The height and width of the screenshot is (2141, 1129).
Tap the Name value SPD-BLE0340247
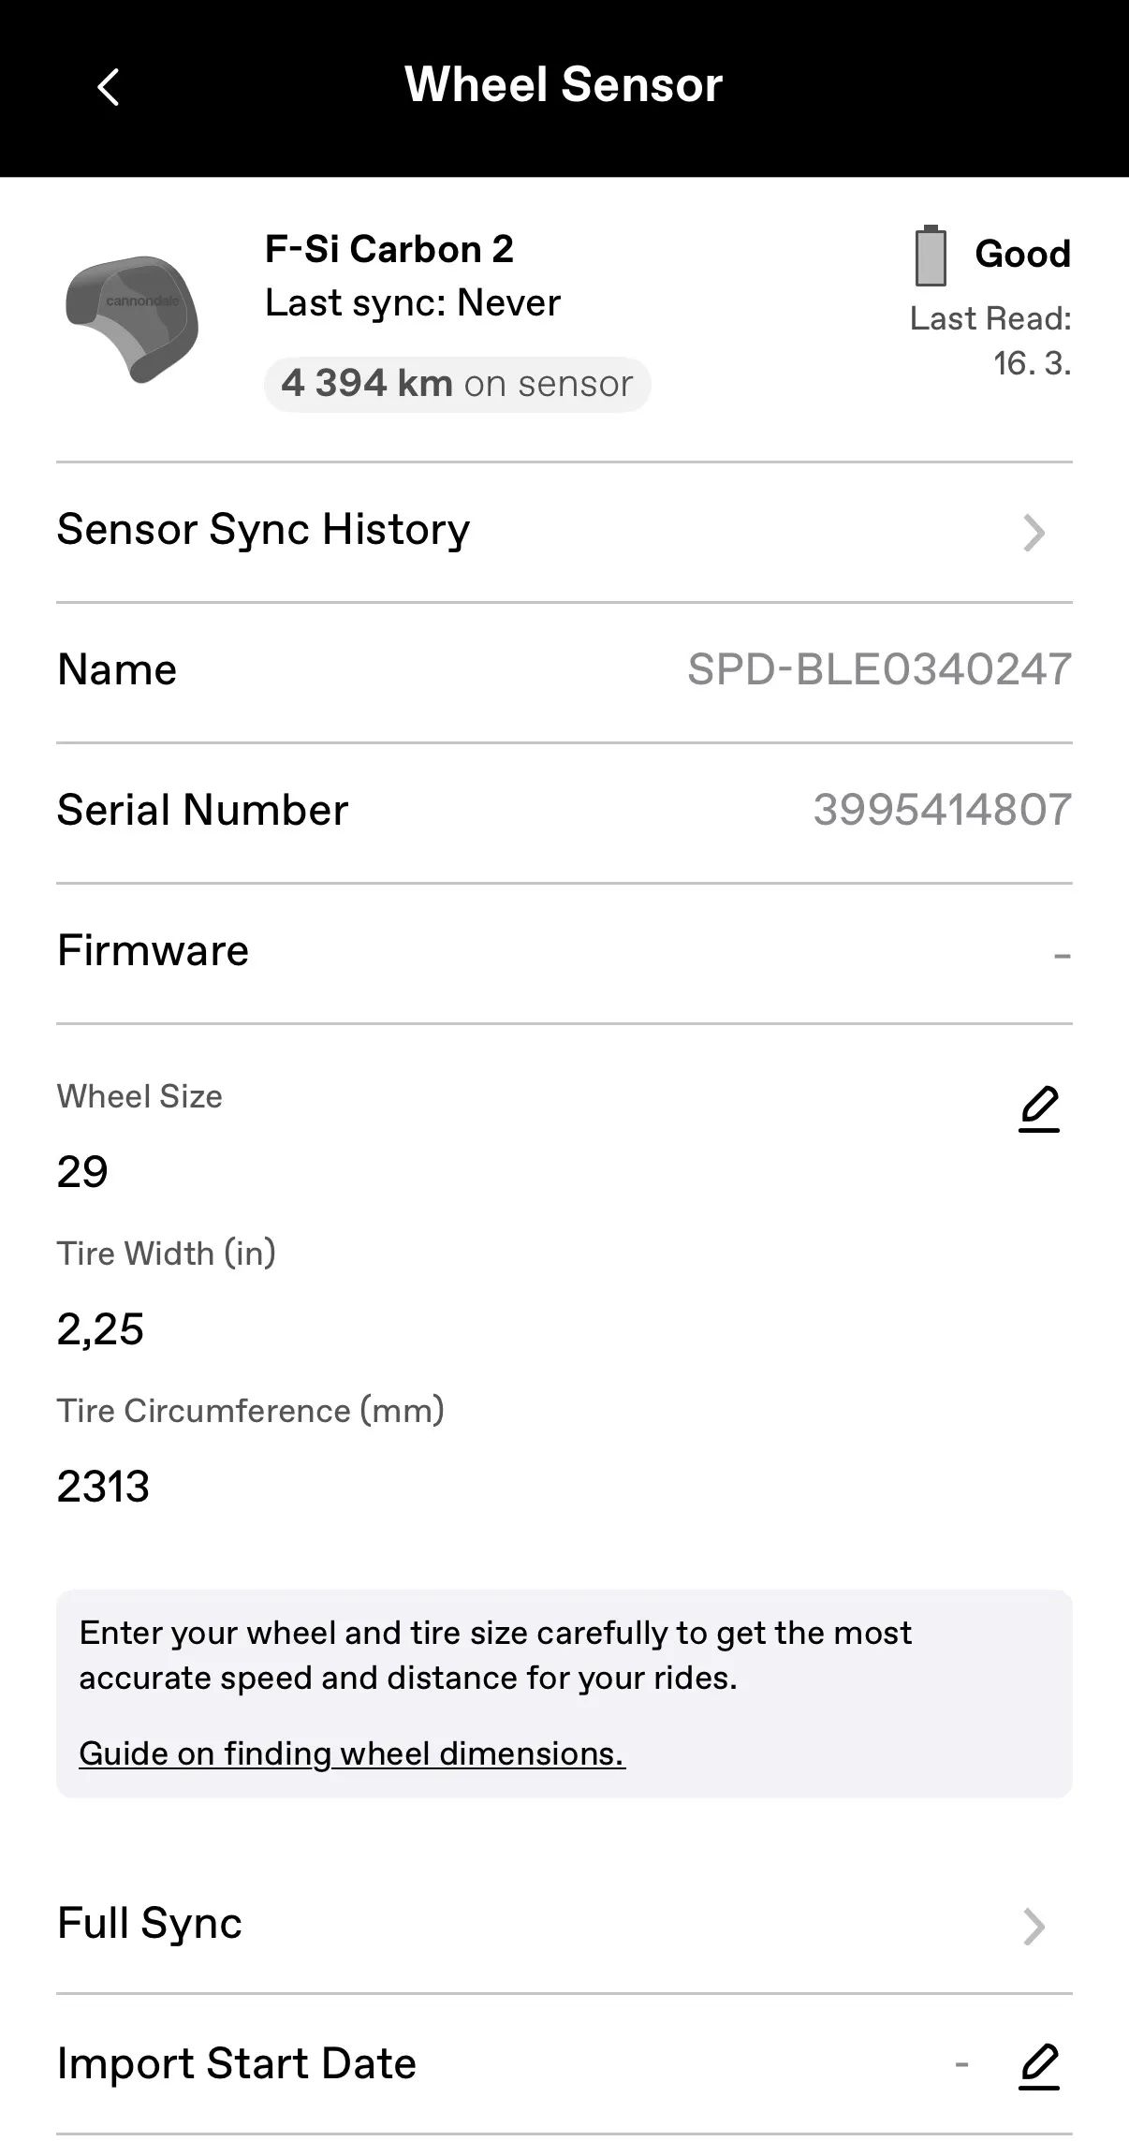[x=879, y=669]
